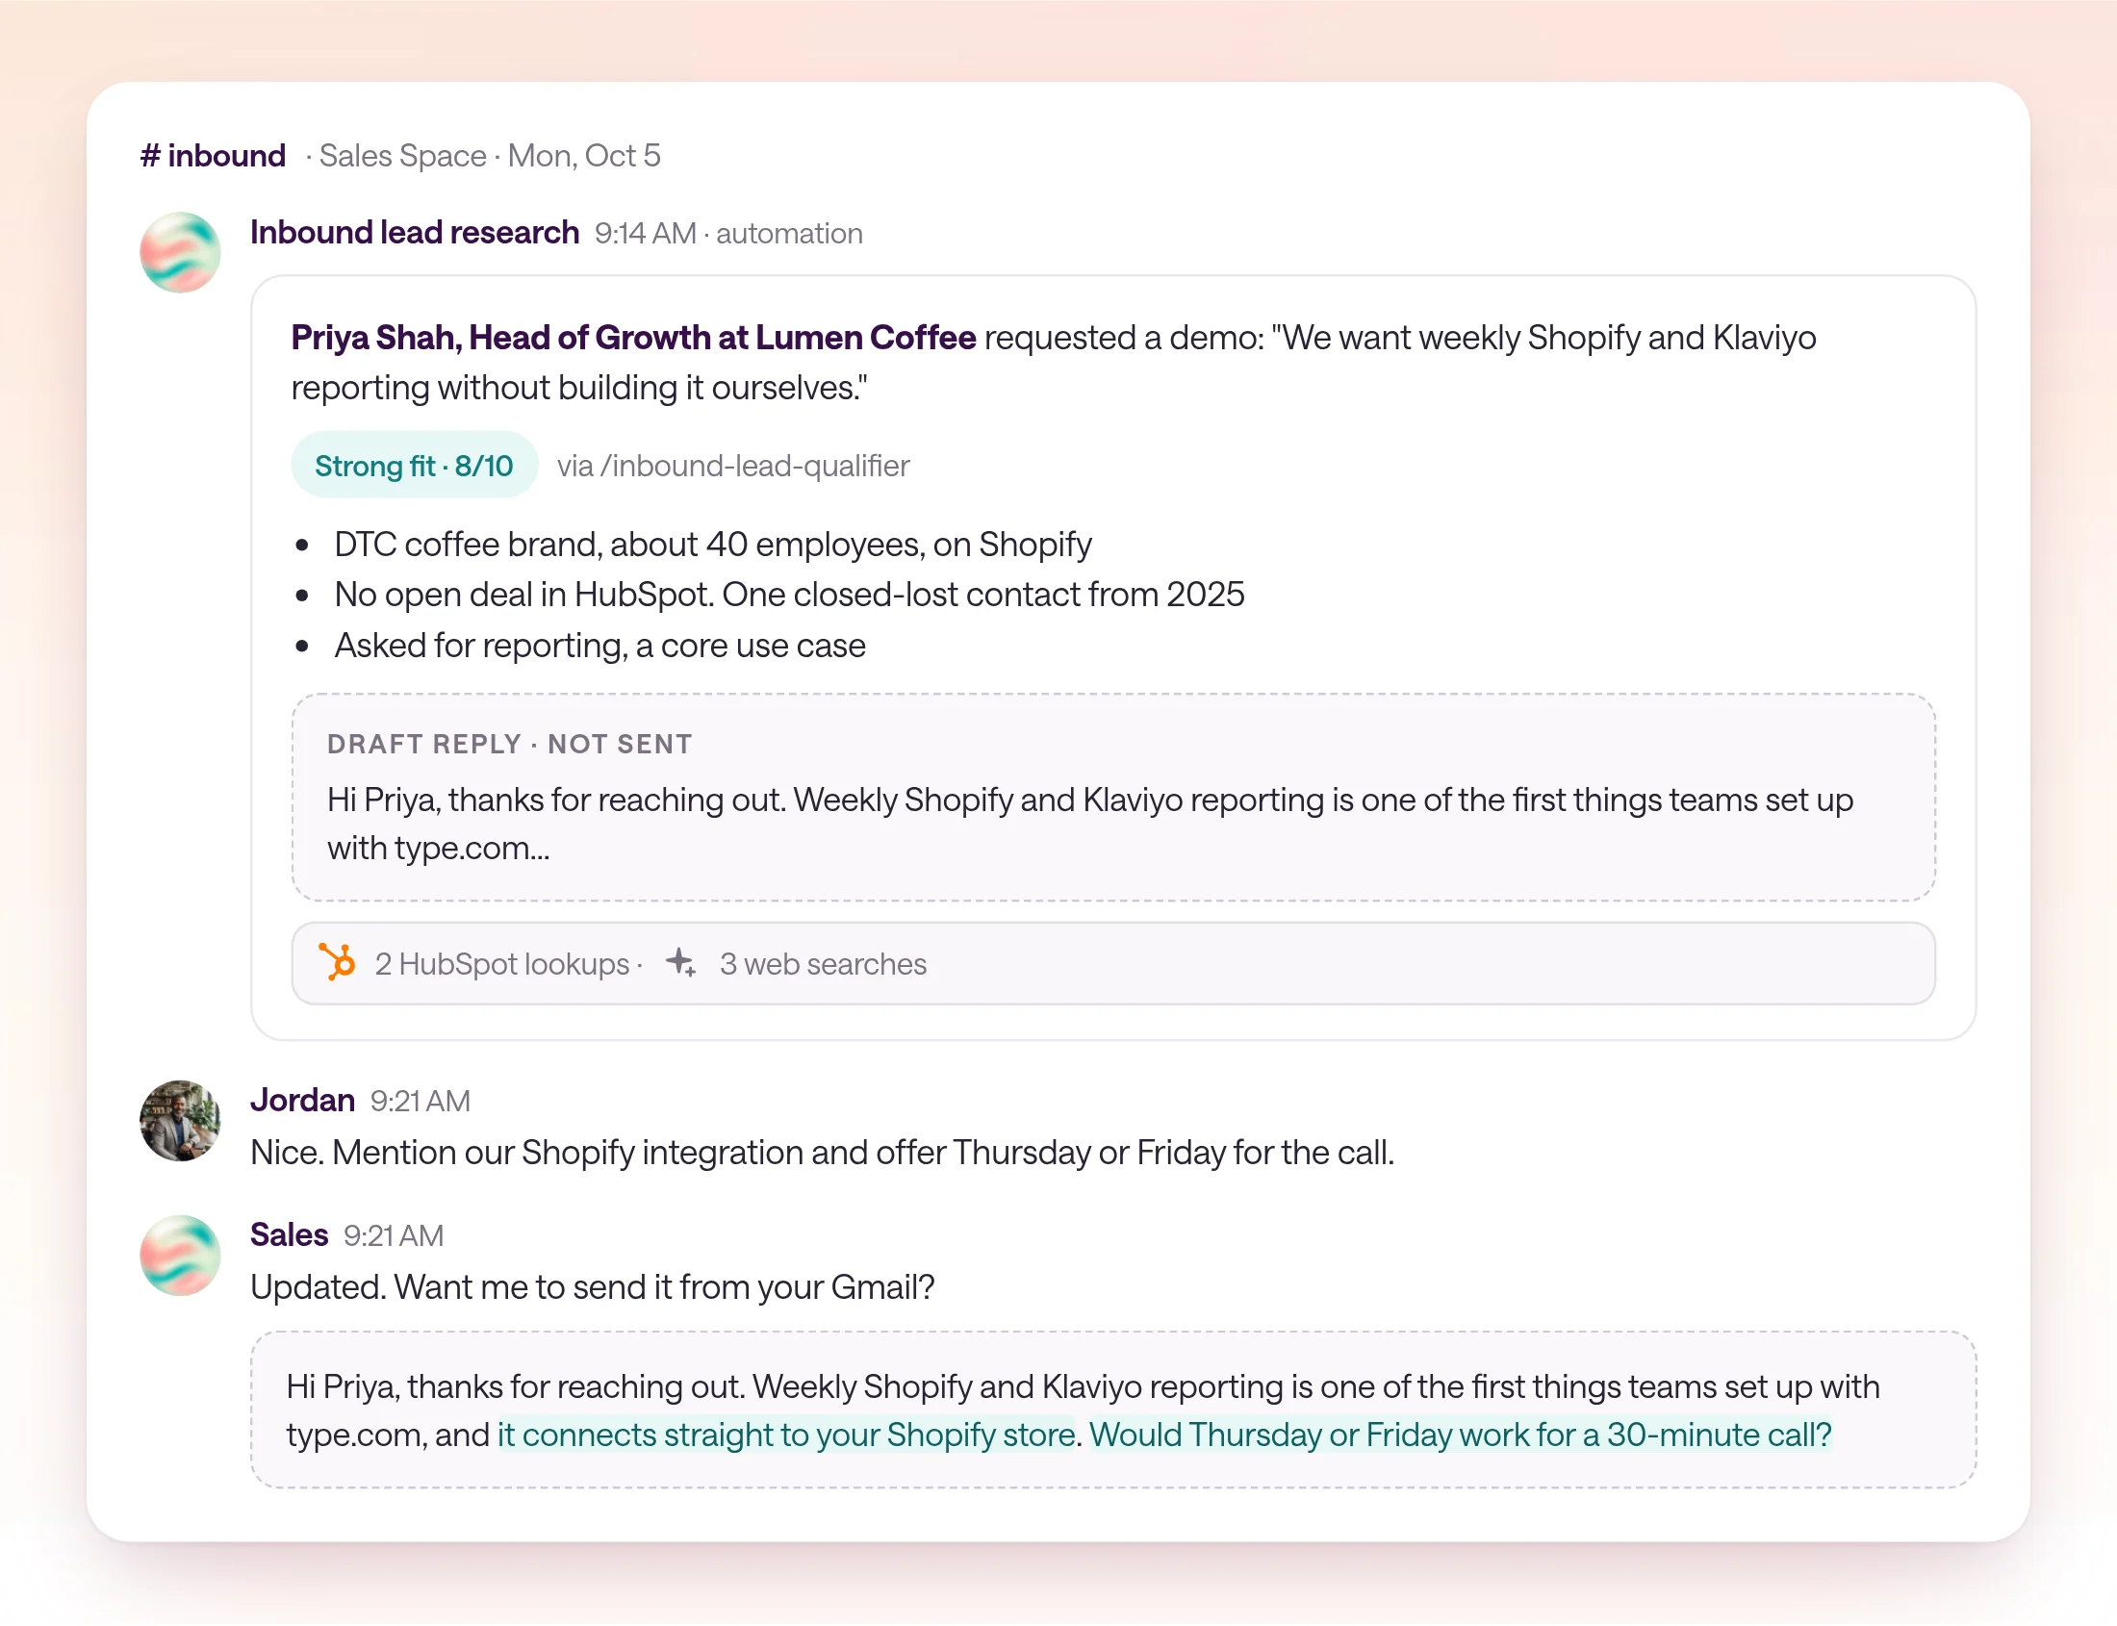2117x1626 pixels.
Task: Click the 'DTC coffee brand, about 40 employees' bullet
Action: (x=712, y=545)
